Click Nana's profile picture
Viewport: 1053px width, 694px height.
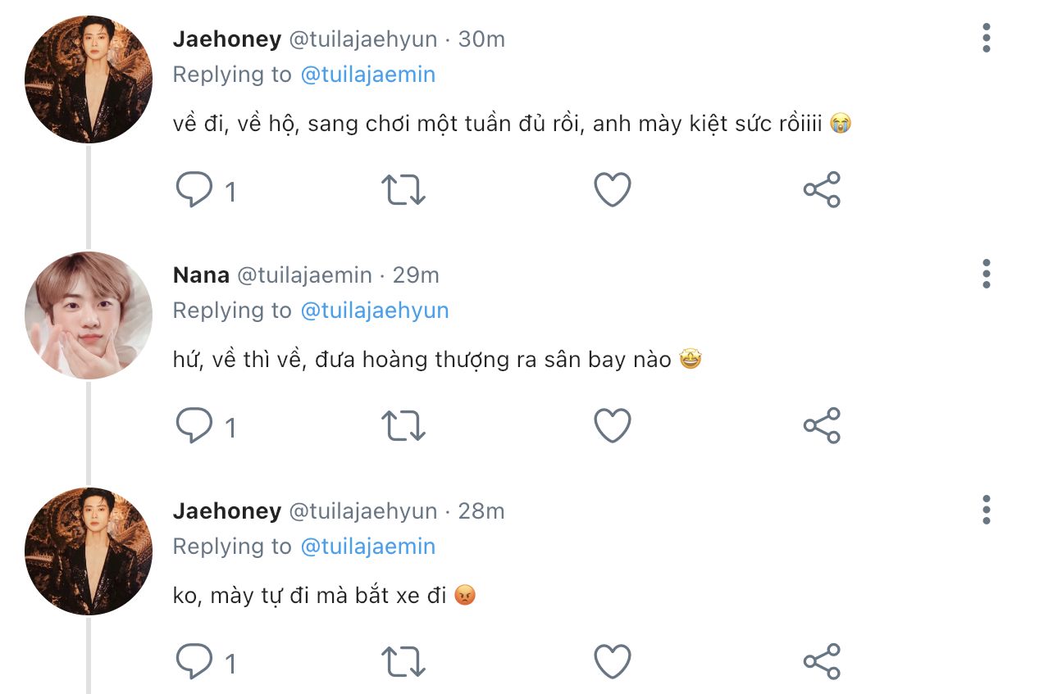pos(89,315)
